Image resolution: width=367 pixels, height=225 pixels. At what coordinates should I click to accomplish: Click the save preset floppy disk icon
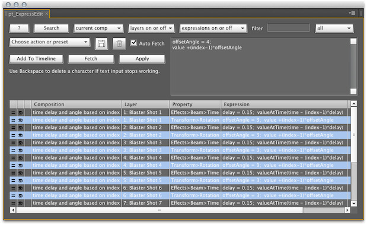point(101,43)
